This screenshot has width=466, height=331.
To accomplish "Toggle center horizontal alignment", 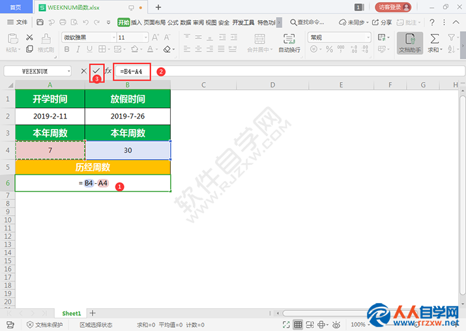I will pos(198,49).
